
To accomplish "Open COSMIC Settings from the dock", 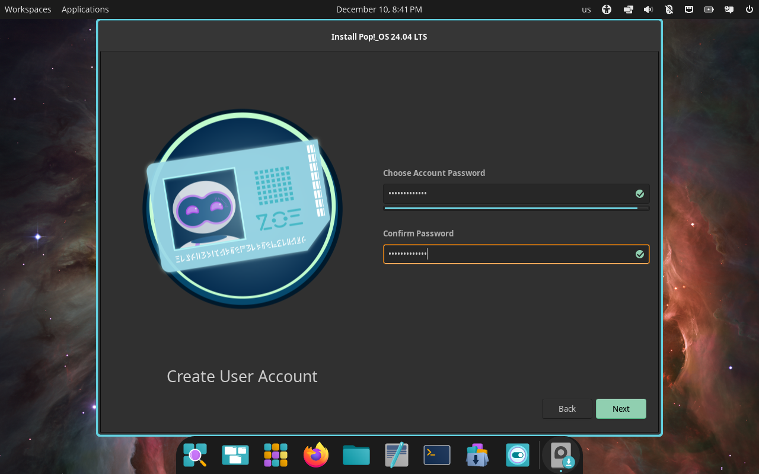I will (x=517, y=455).
